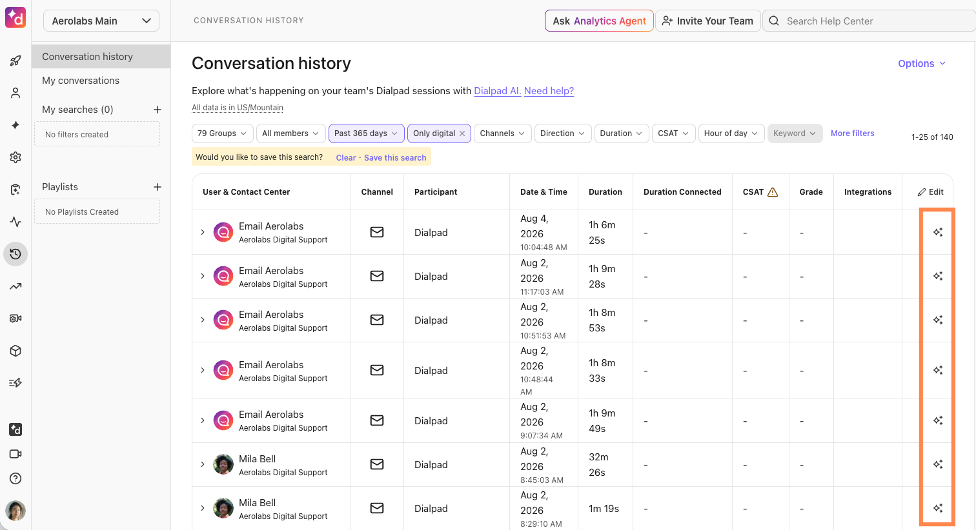Open AI sparkle for Aug 2 11:17:03 AM row

tap(938, 276)
